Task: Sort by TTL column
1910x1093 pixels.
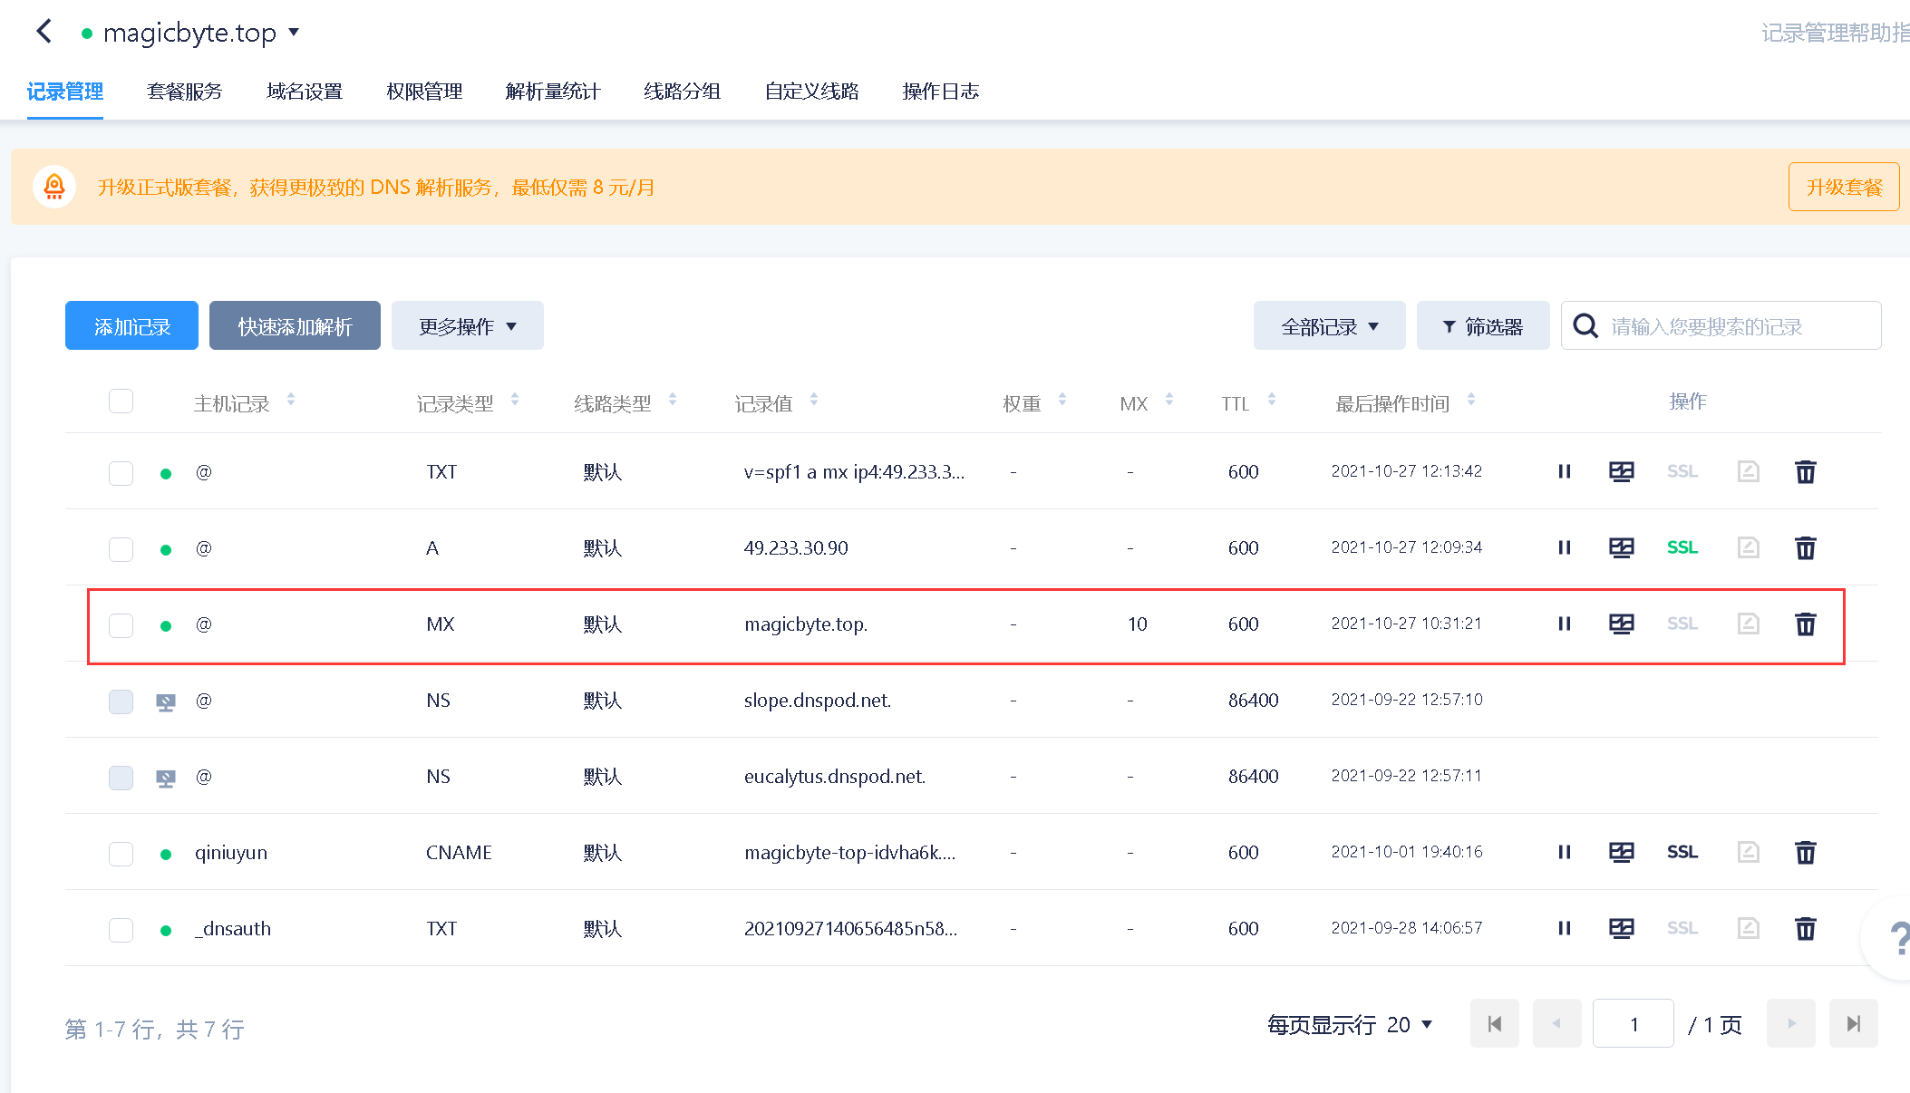Action: point(1272,399)
